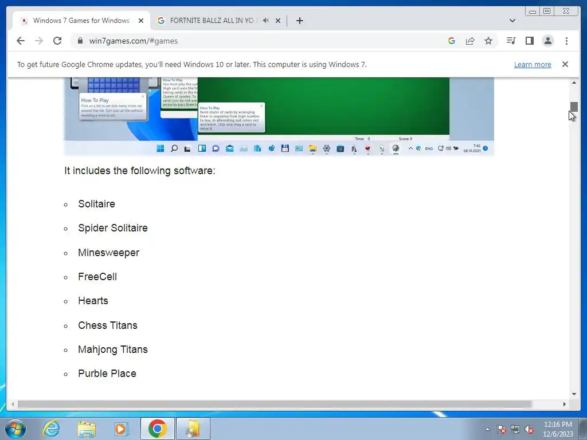
Task: Open the folder app next to Chrome on taskbar
Action: 193,429
